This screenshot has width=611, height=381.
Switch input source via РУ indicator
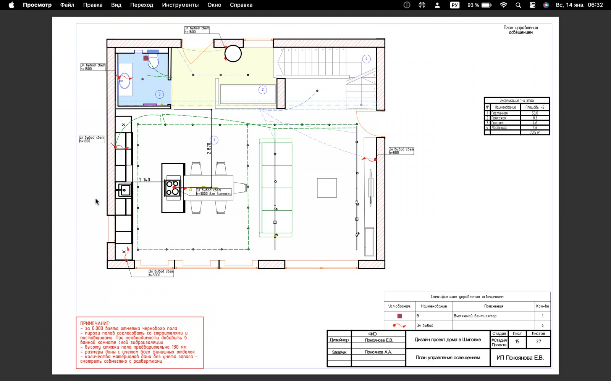pyautogui.click(x=455, y=5)
